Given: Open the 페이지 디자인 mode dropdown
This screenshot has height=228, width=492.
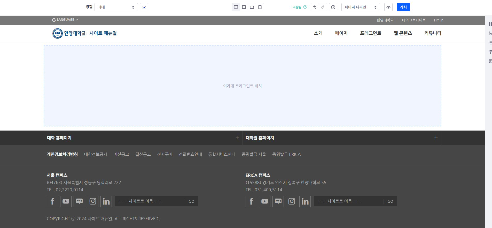Looking at the screenshot, I should click(361, 7).
